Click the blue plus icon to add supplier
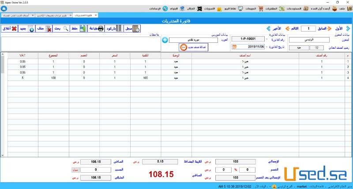This screenshot has width=353, height=189. click(x=165, y=40)
